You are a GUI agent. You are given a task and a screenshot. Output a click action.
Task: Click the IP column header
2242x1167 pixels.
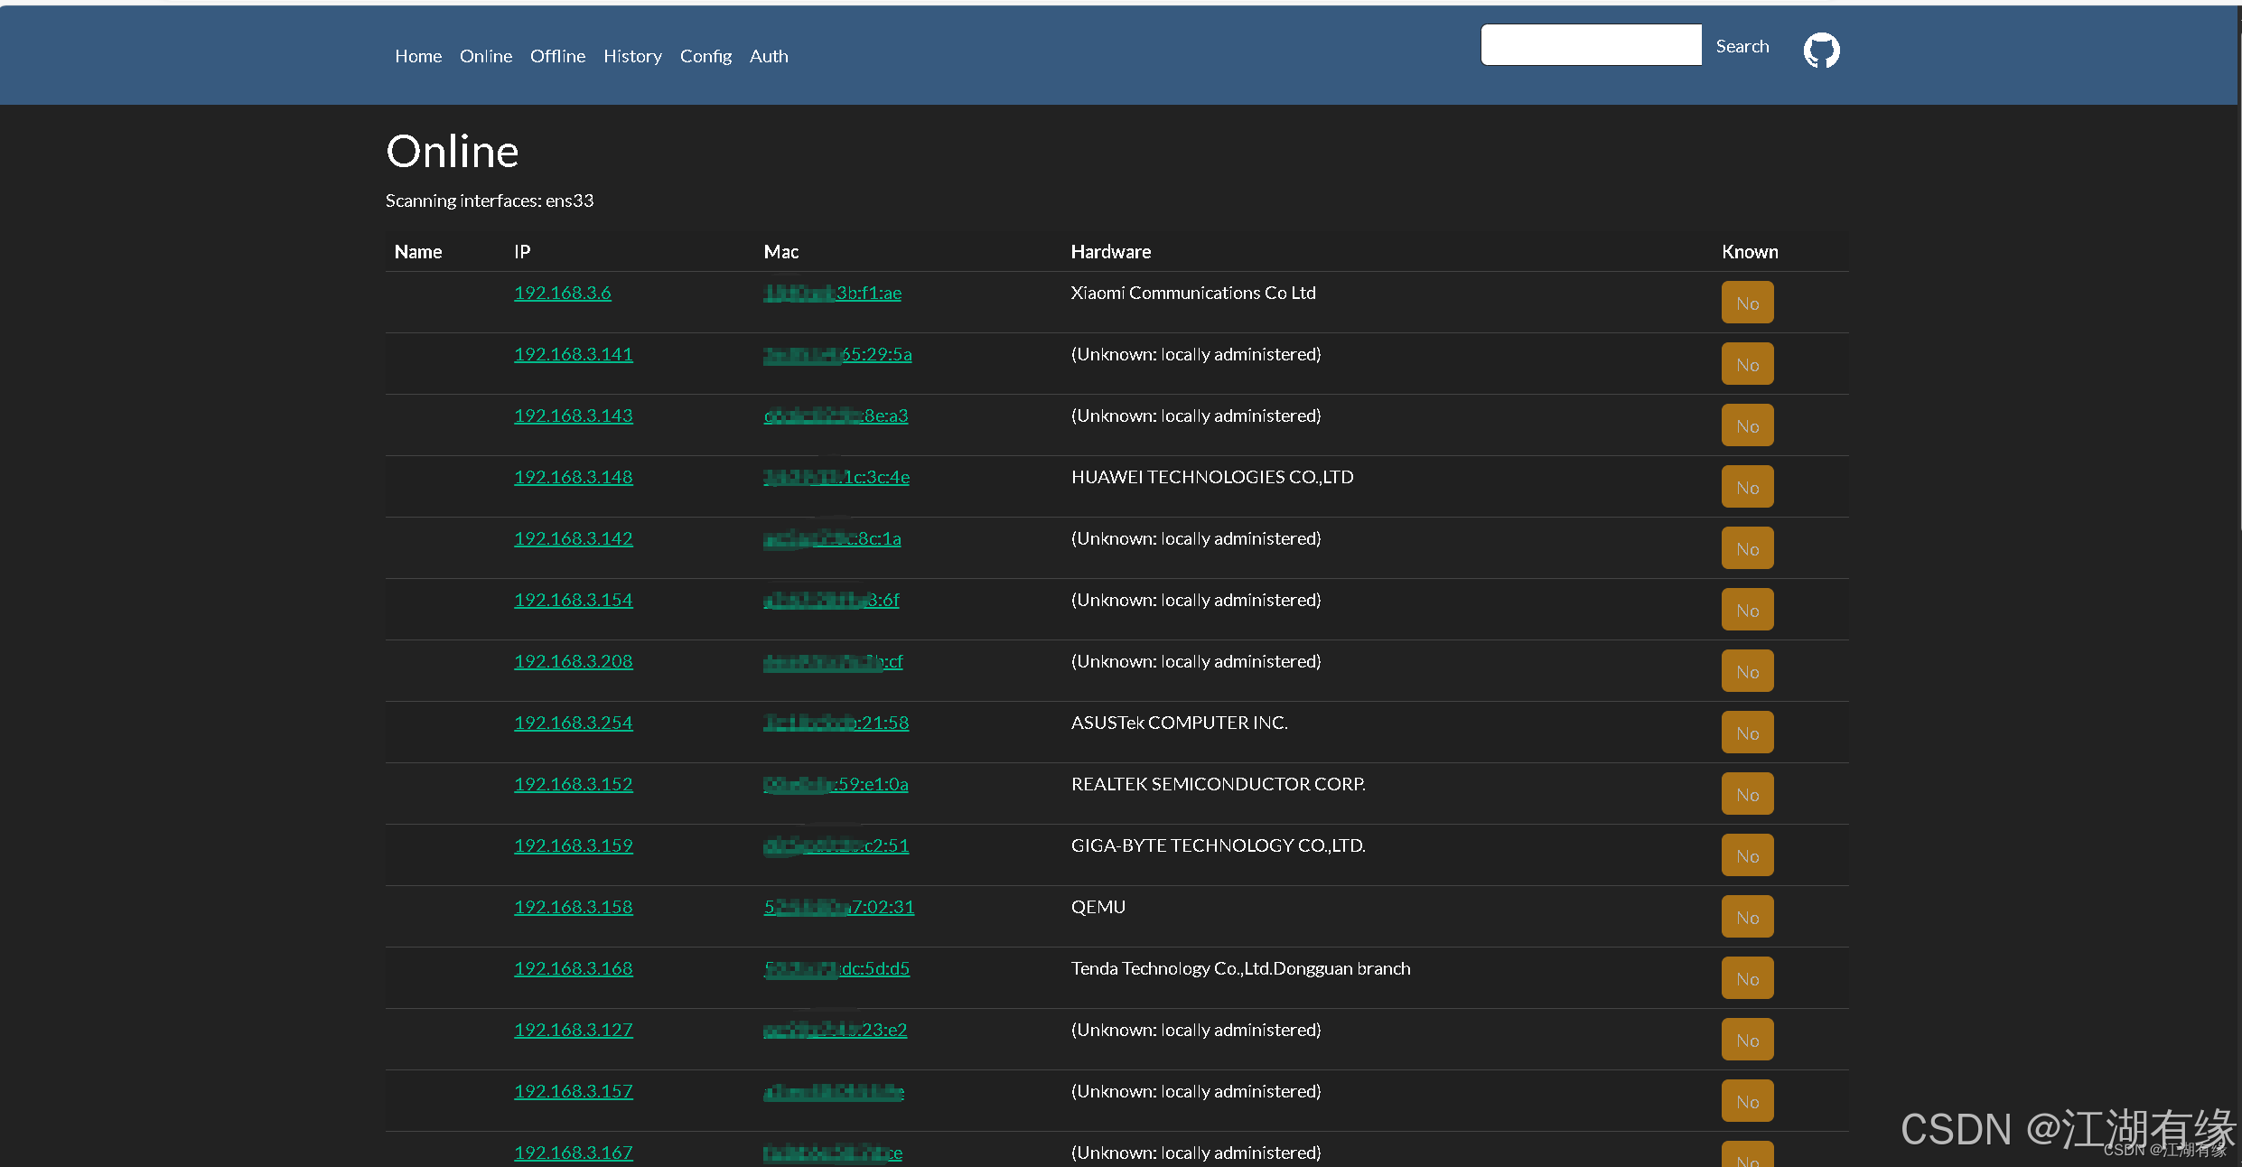tap(522, 252)
